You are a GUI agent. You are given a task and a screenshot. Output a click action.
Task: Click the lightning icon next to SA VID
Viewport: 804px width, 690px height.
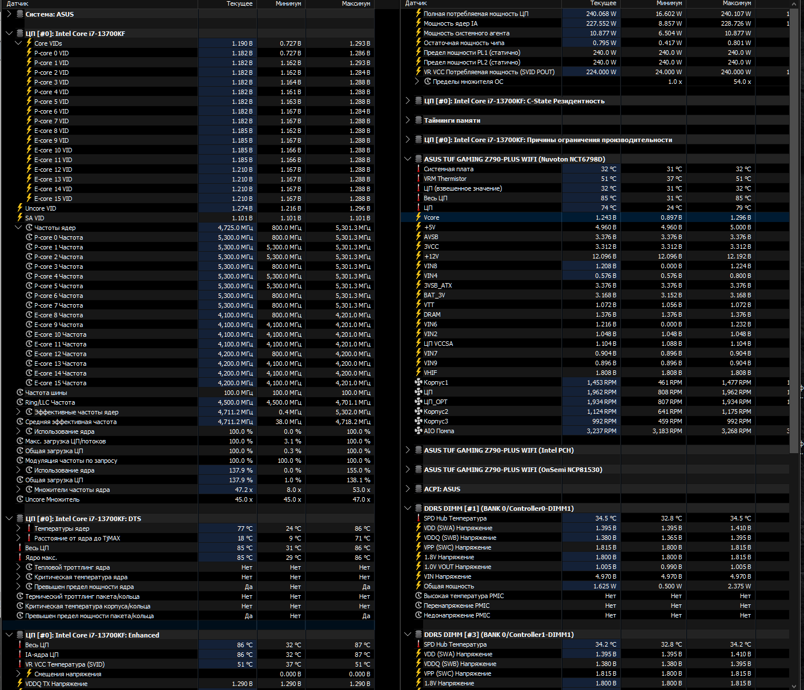20,217
